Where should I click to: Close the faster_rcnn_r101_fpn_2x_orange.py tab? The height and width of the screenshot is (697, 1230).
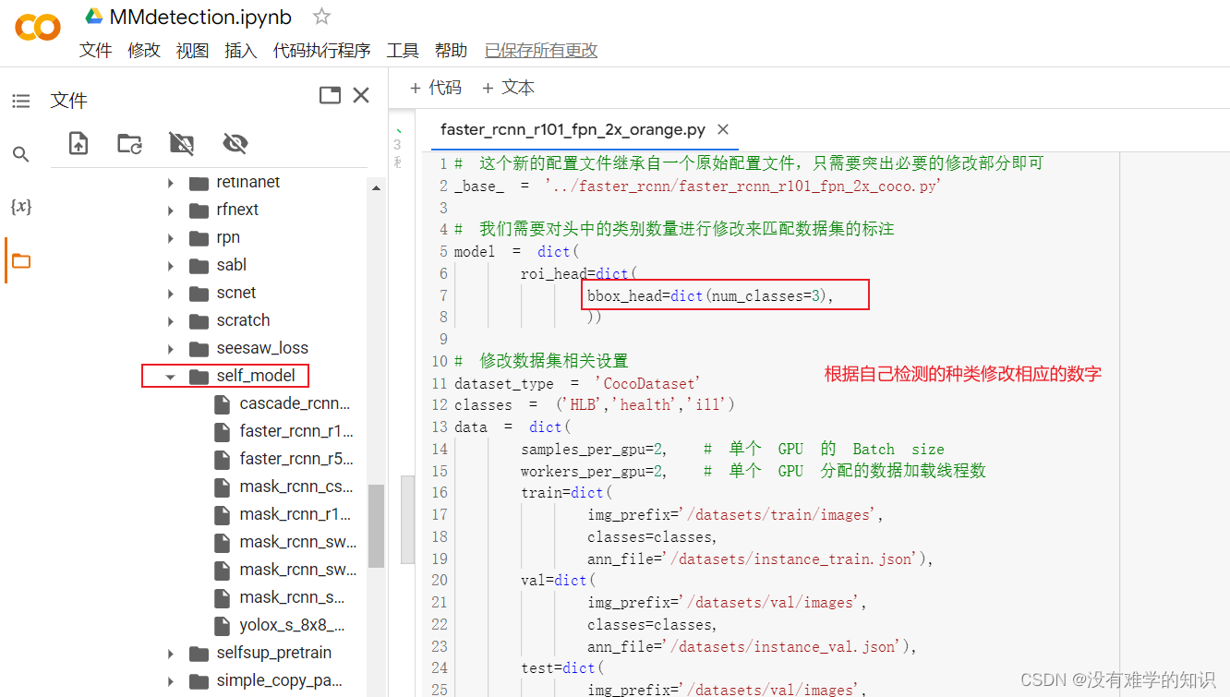click(723, 129)
